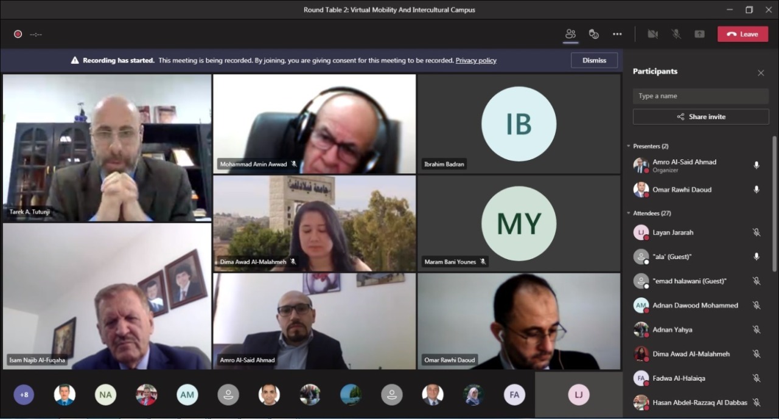Viewport: 779px width, 419px height.
Task: Close the Participants panel
Action: pyautogui.click(x=761, y=73)
